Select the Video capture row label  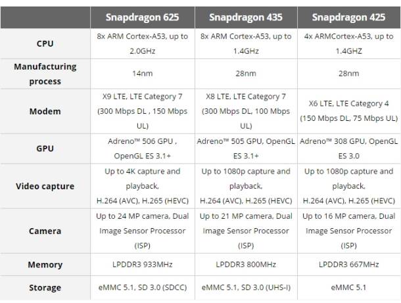tap(45, 186)
